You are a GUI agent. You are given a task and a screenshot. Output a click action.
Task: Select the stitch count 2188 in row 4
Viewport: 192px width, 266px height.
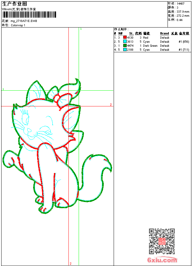(130, 50)
